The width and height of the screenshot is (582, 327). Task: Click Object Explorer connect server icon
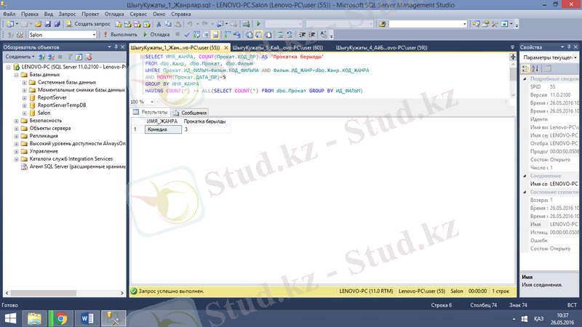pos(41,57)
